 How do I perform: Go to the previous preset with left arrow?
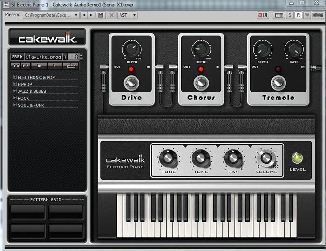pyautogui.click(x=84, y=15)
